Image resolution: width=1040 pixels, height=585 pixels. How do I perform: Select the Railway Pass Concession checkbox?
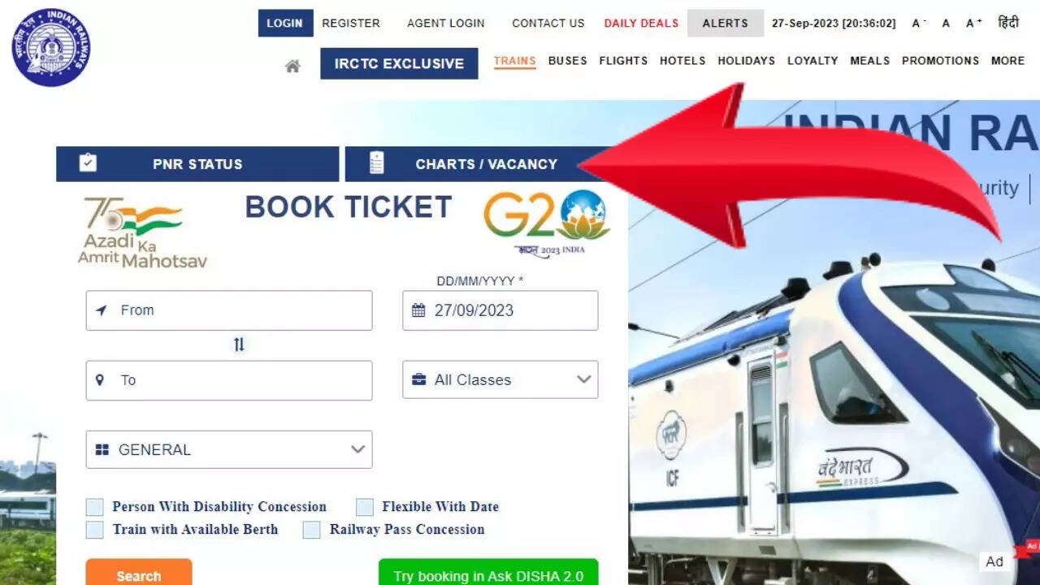(x=311, y=530)
